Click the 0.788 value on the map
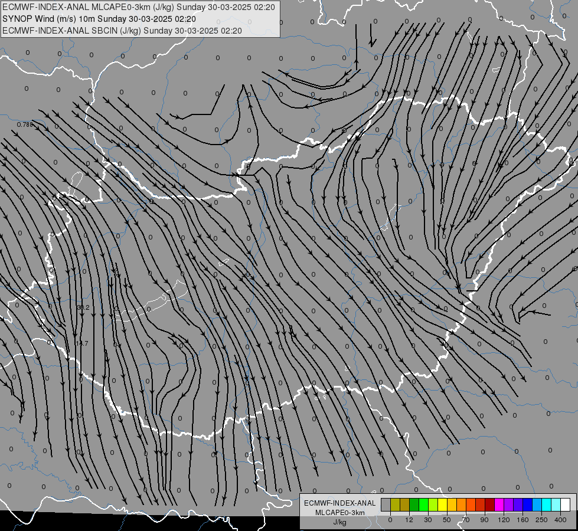 tap(25, 124)
